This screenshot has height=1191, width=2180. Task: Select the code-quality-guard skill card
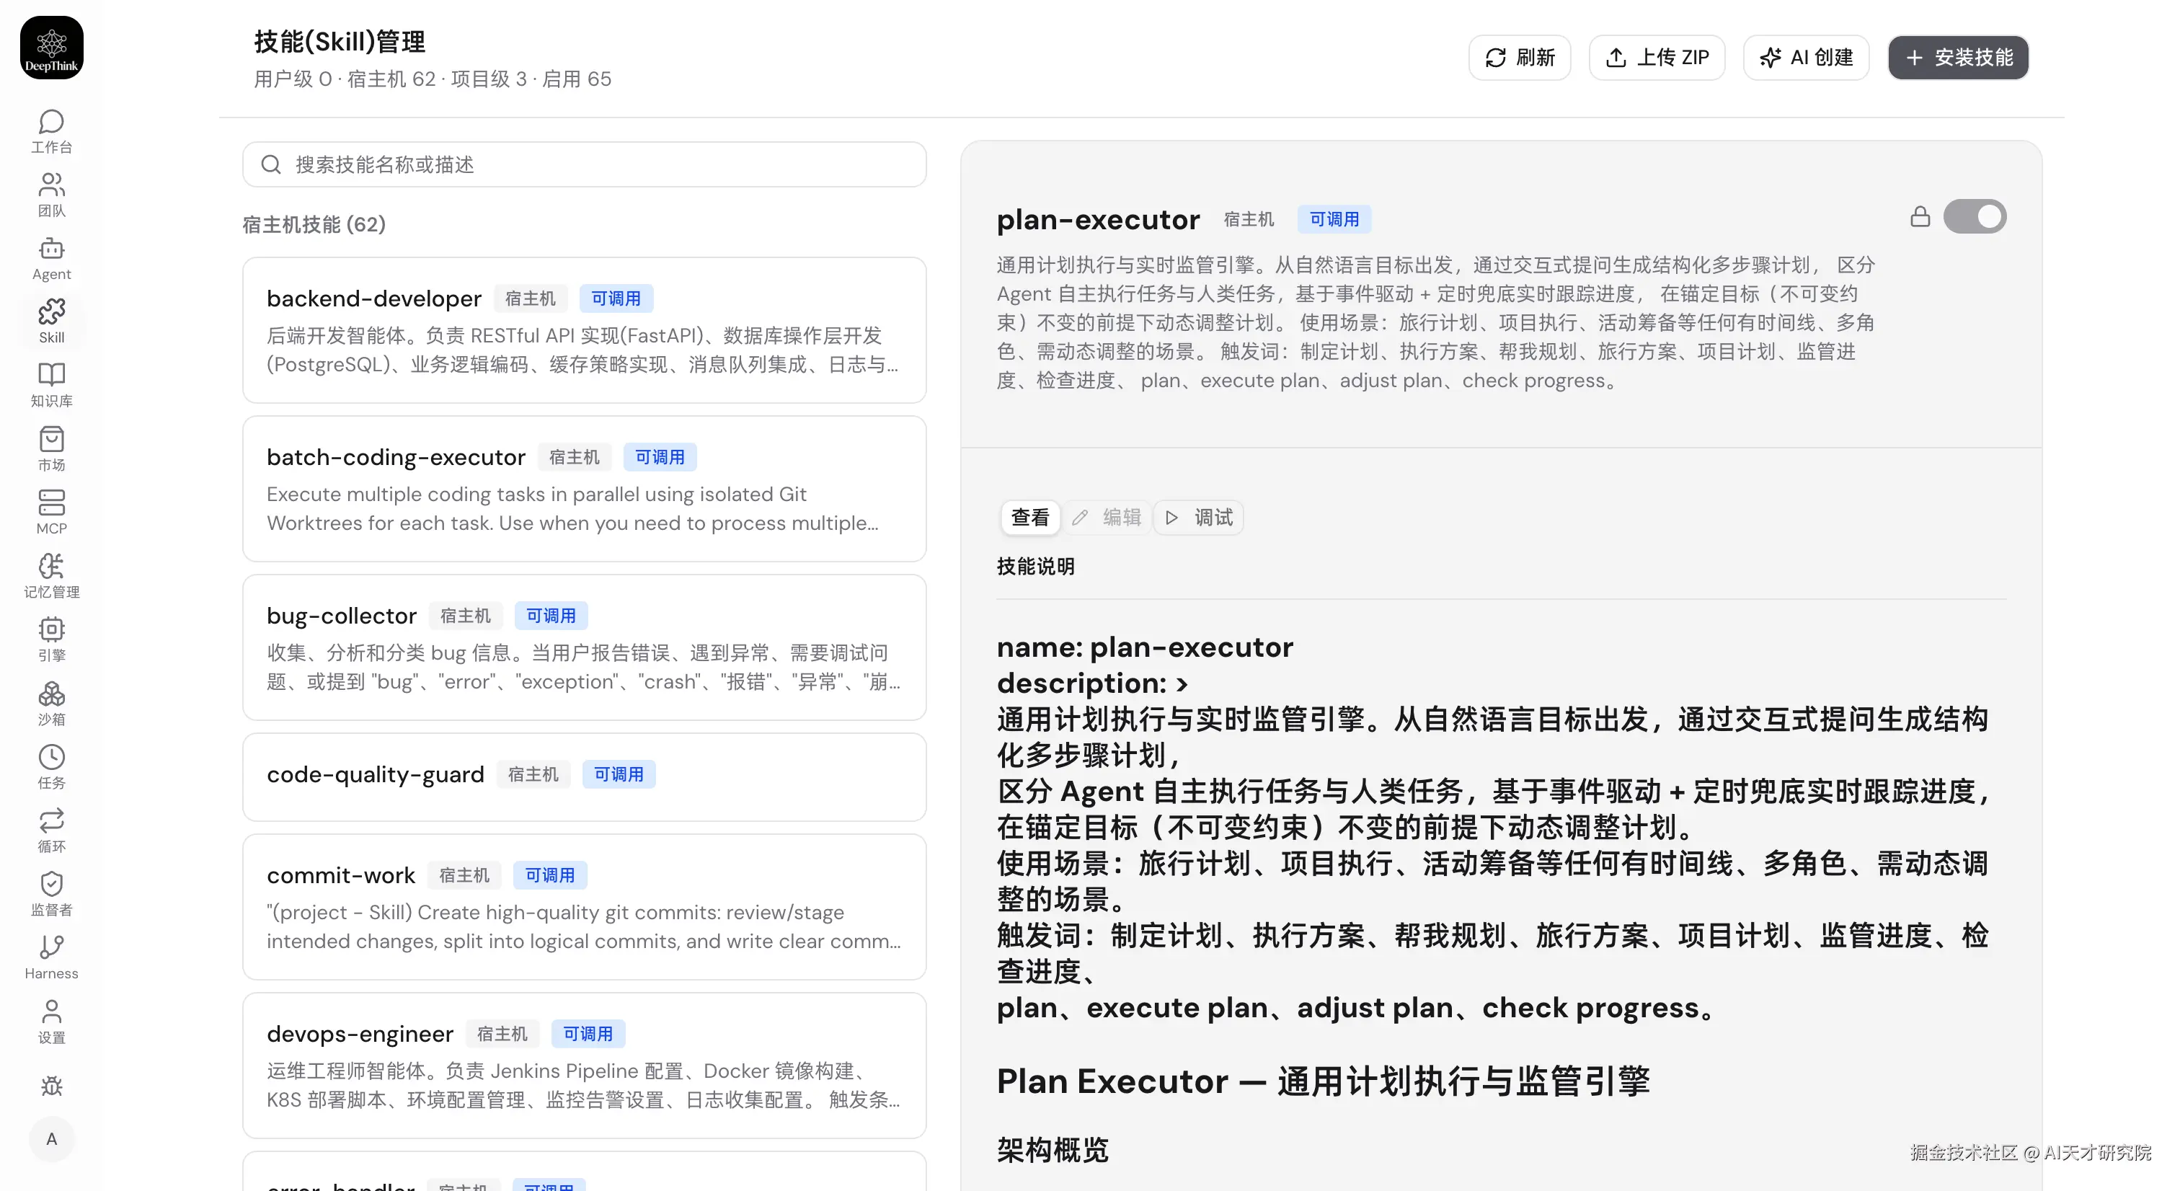point(585,777)
